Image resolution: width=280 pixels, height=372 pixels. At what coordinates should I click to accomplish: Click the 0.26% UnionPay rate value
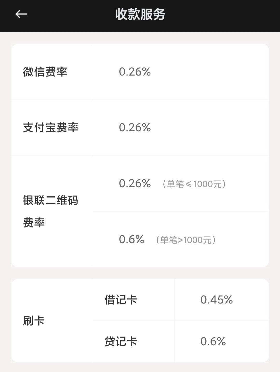(x=135, y=183)
